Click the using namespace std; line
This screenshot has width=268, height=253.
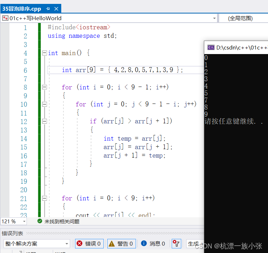tap(82, 36)
